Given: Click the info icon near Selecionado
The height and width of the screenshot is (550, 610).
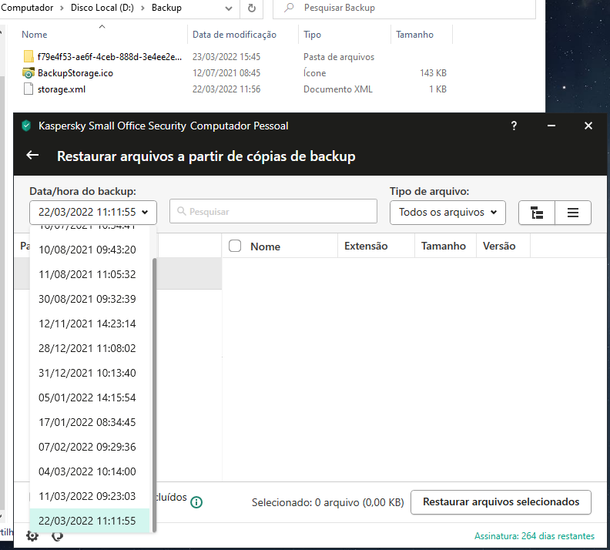Looking at the screenshot, I should coord(196,502).
